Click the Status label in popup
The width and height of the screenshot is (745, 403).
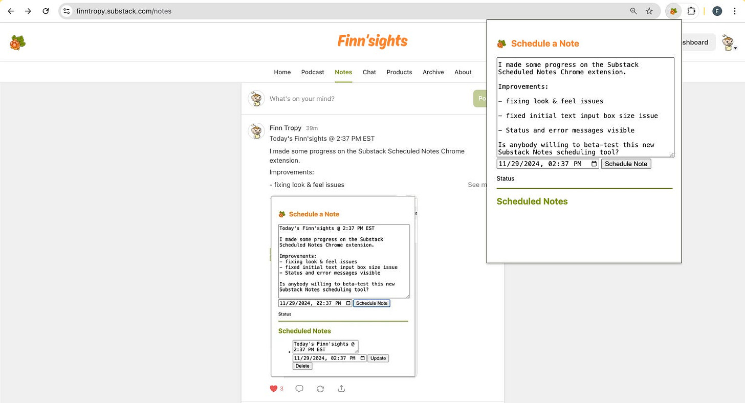[506, 178]
